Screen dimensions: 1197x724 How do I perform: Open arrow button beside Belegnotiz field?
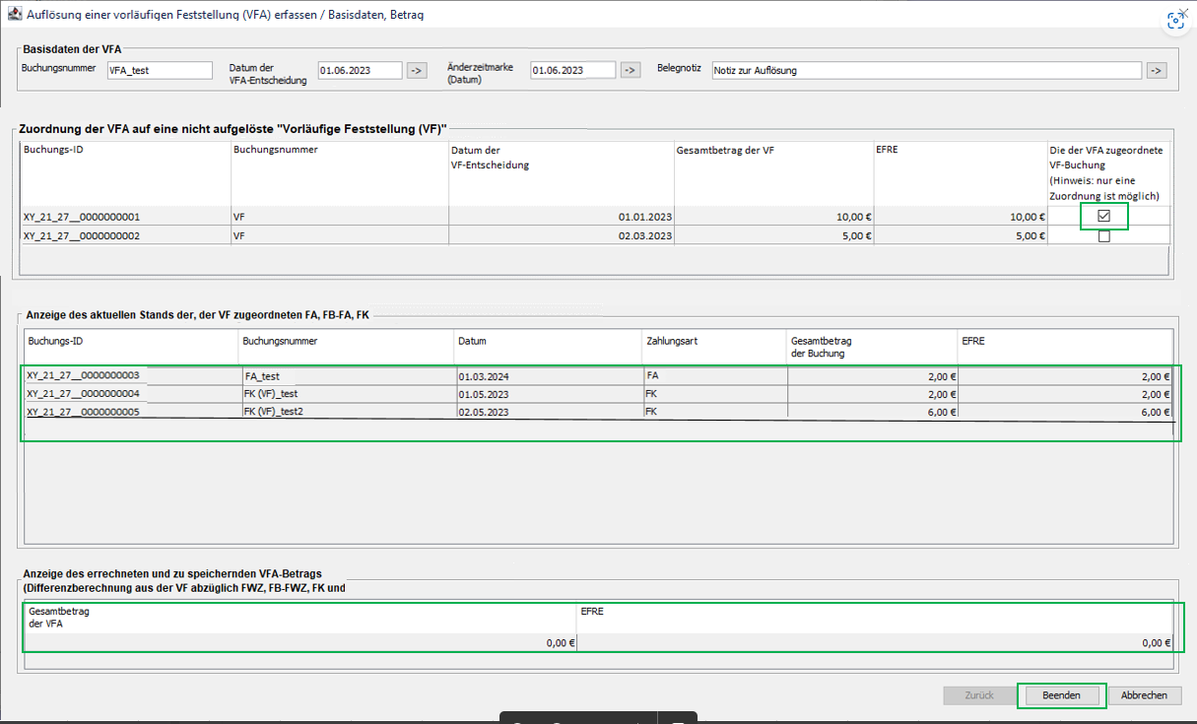(x=1157, y=70)
